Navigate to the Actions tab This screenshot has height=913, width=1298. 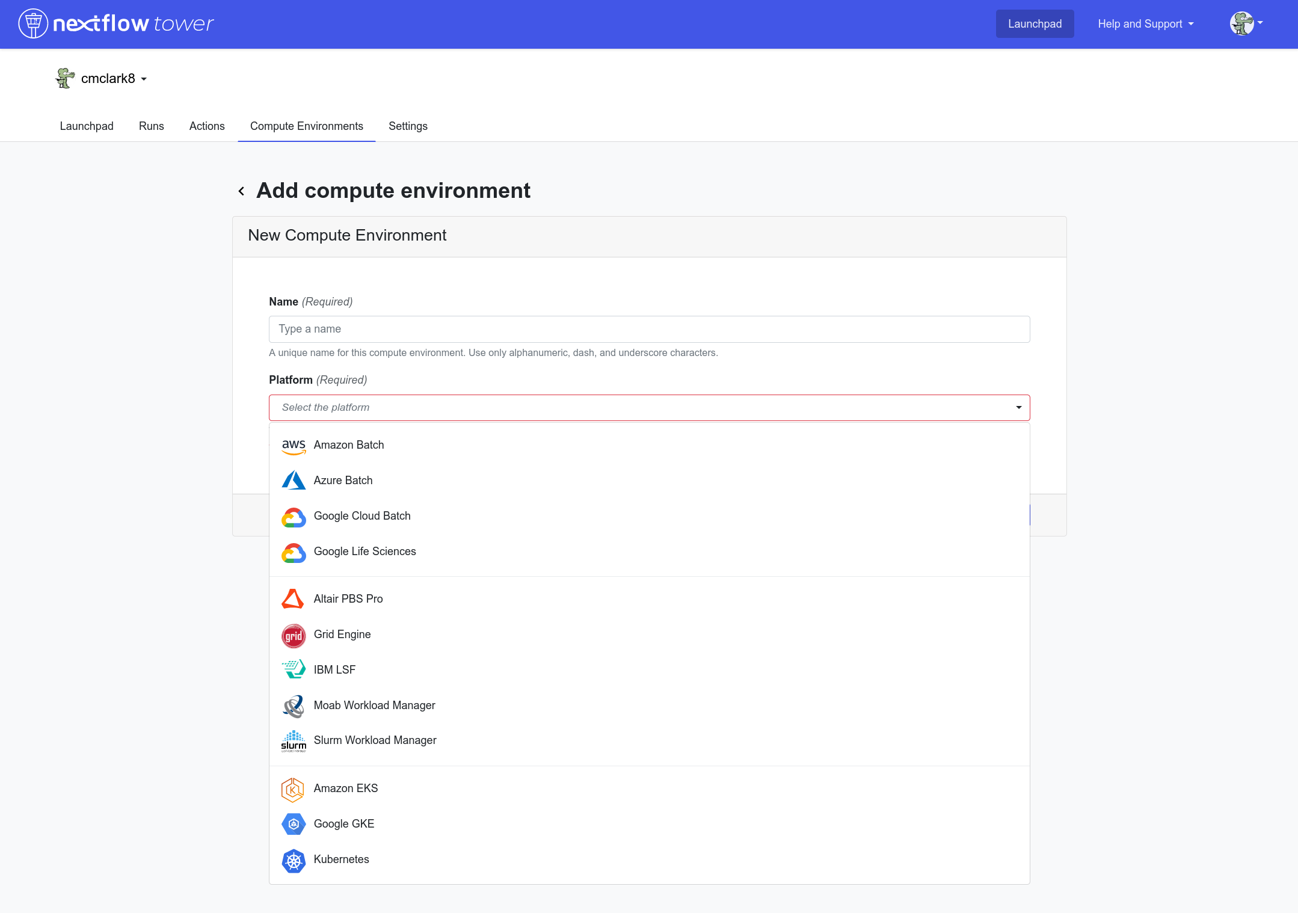click(206, 126)
